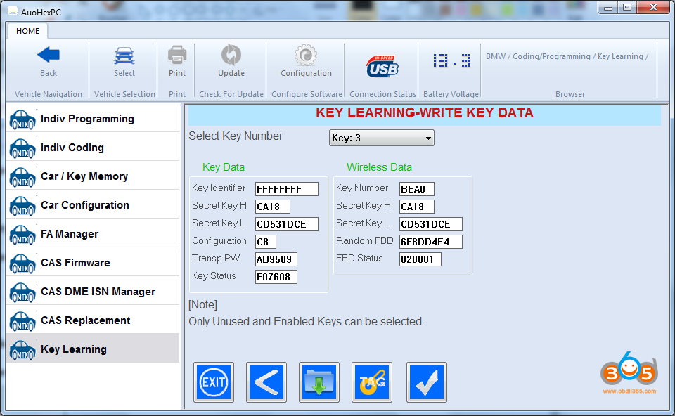
Task: Click the car icon beside Indiv Coding
Action: coord(22,148)
